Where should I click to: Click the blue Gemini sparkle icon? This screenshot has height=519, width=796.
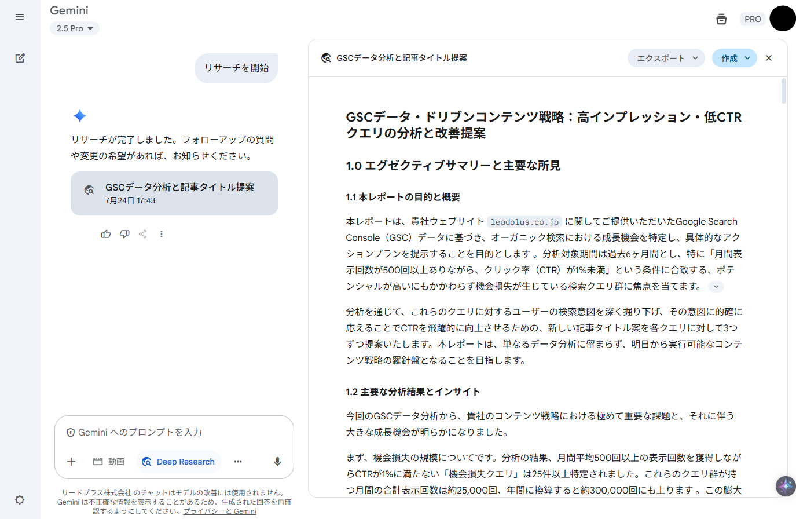click(80, 116)
